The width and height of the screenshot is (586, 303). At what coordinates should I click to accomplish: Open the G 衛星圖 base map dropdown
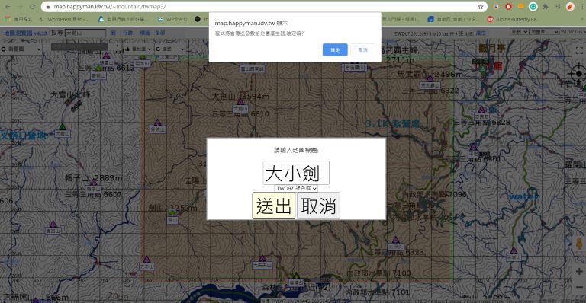21,49
